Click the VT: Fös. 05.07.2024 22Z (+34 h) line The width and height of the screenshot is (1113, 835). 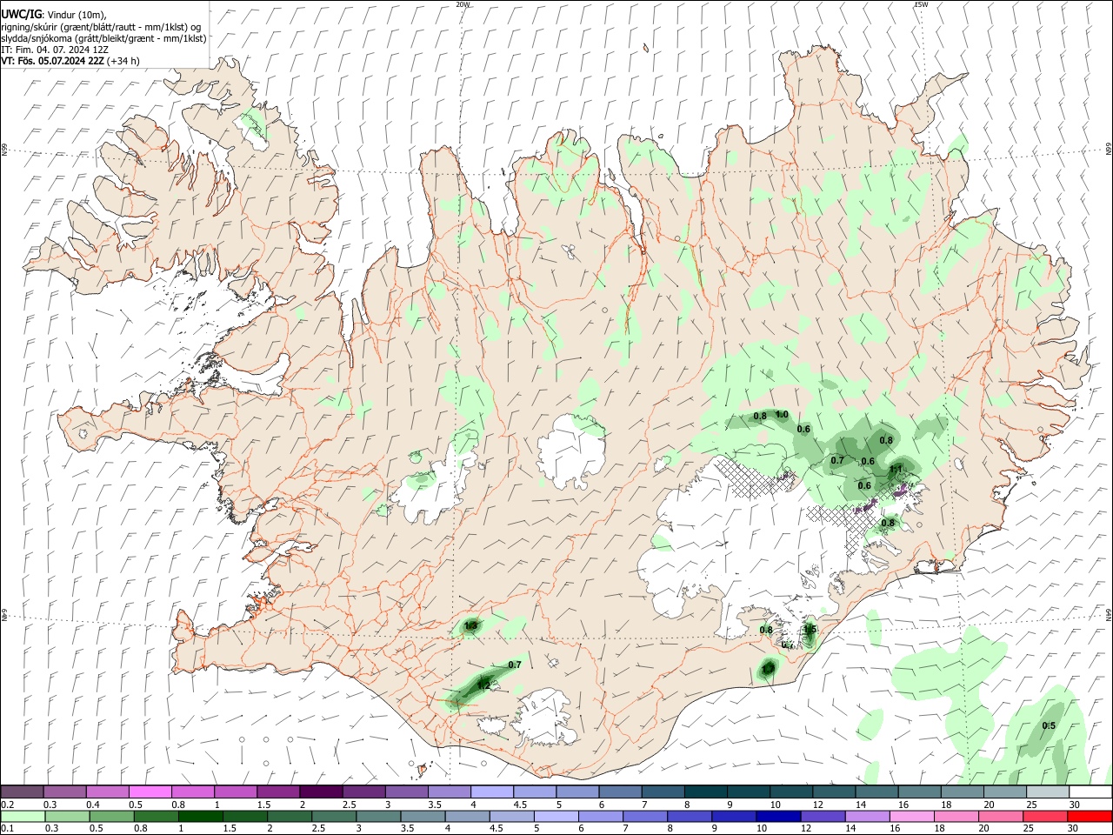[70, 61]
